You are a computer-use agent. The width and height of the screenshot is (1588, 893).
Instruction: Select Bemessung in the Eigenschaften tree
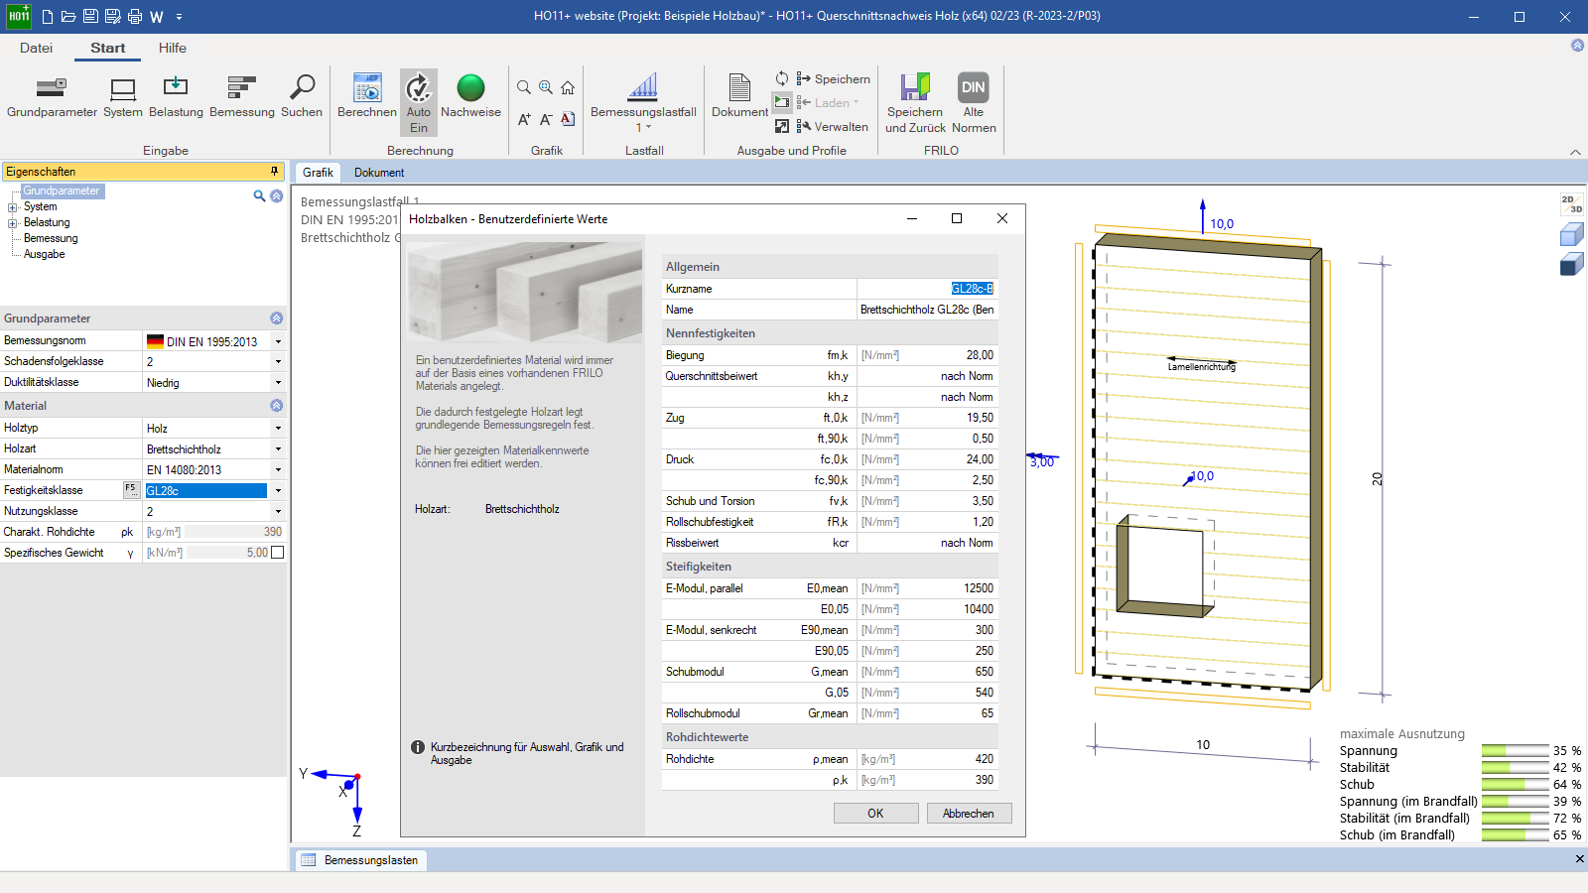pyautogui.click(x=51, y=239)
